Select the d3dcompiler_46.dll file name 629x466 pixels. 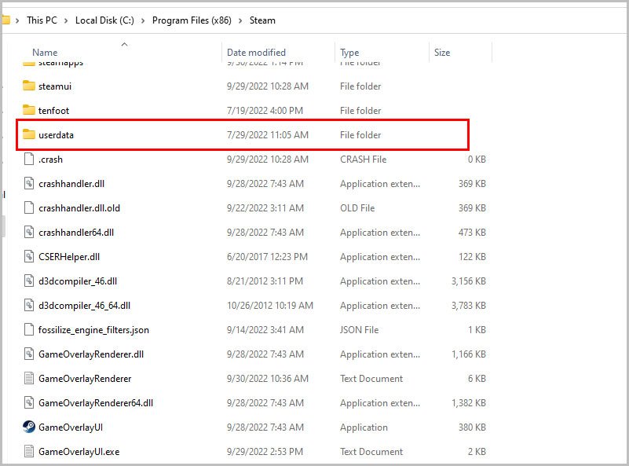[78, 281]
